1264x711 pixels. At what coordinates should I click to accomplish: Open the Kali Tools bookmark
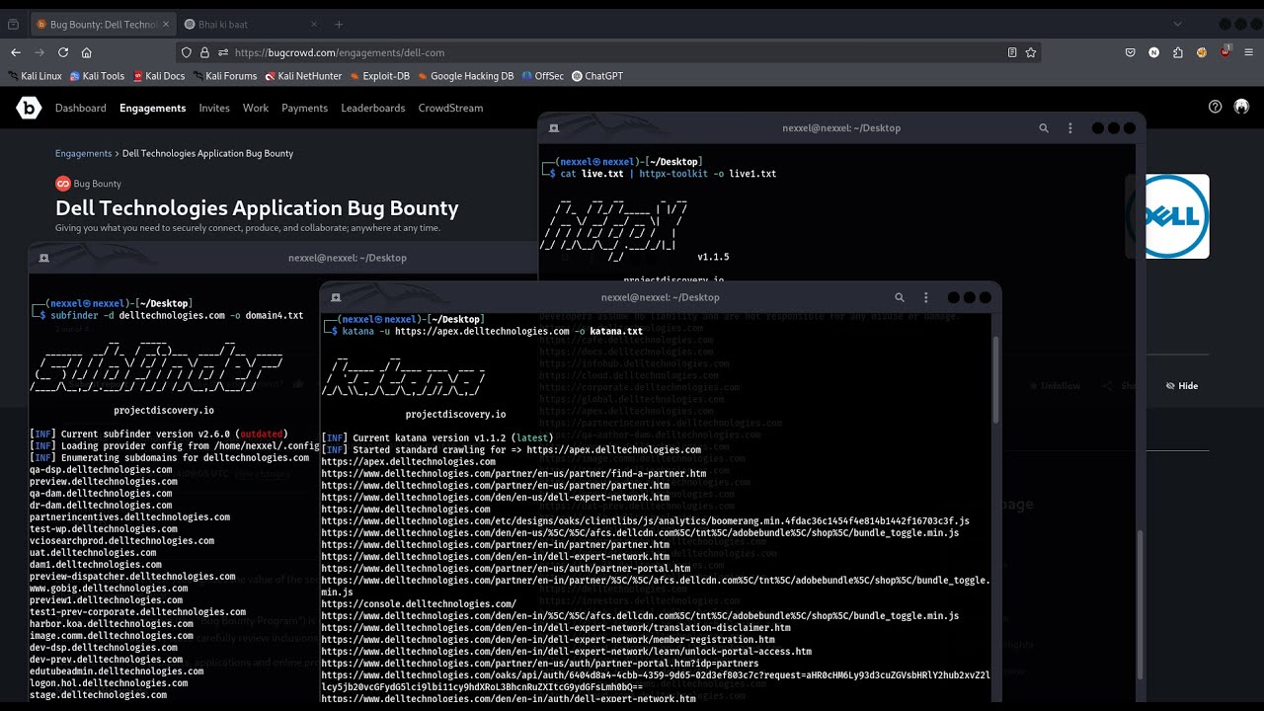[97, 76]
